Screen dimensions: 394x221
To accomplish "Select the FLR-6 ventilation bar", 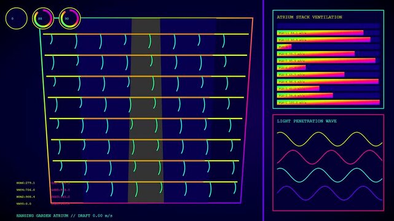I will point(291,68).
